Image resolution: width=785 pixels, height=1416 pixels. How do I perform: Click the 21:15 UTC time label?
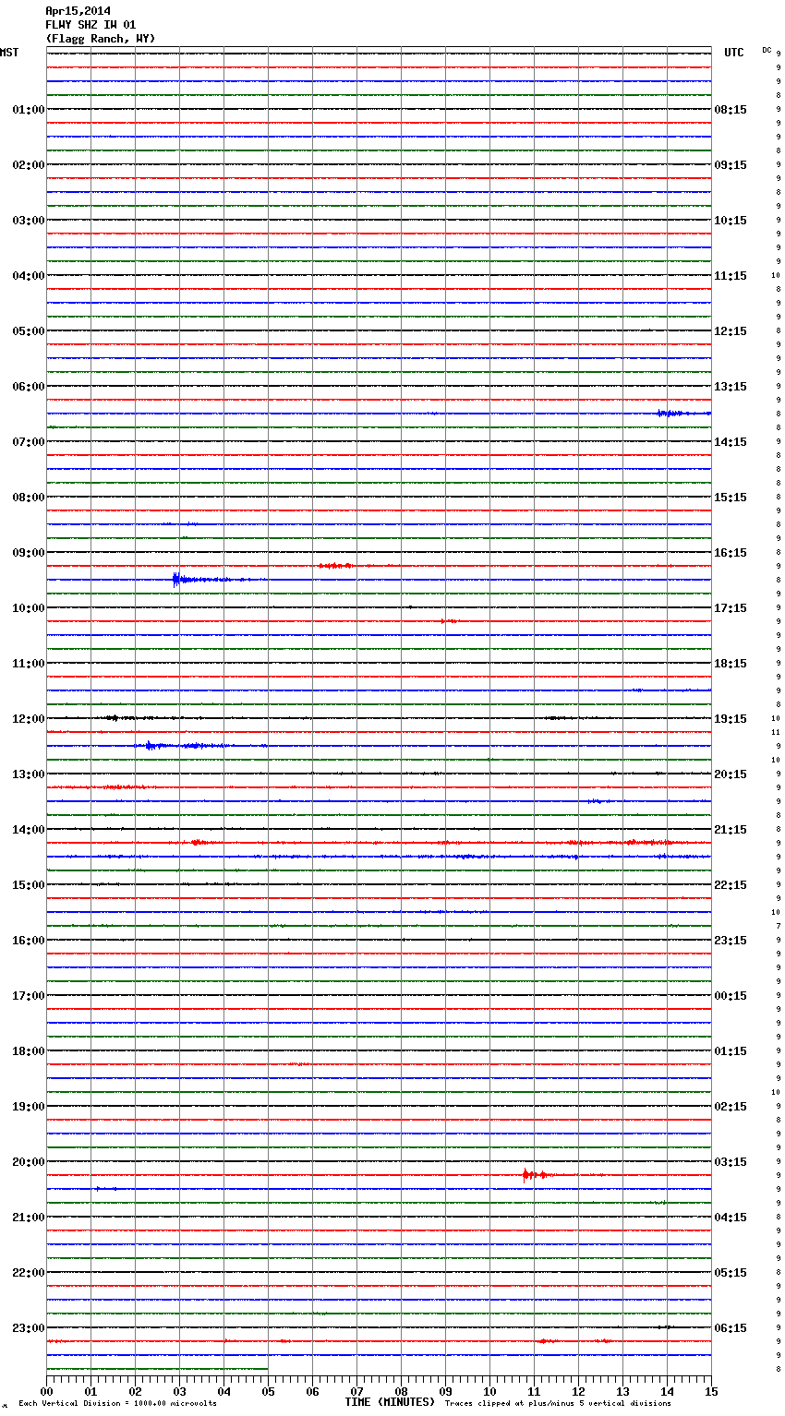731,830
